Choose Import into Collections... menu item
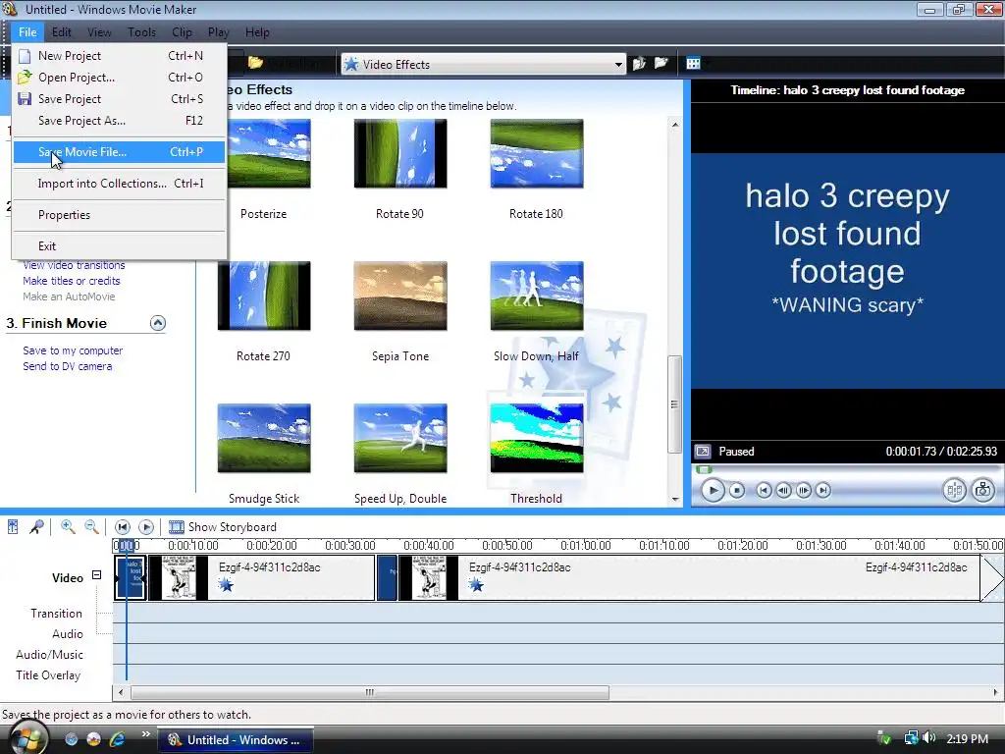The image size is (1005, 754). (x=119, y=184)
